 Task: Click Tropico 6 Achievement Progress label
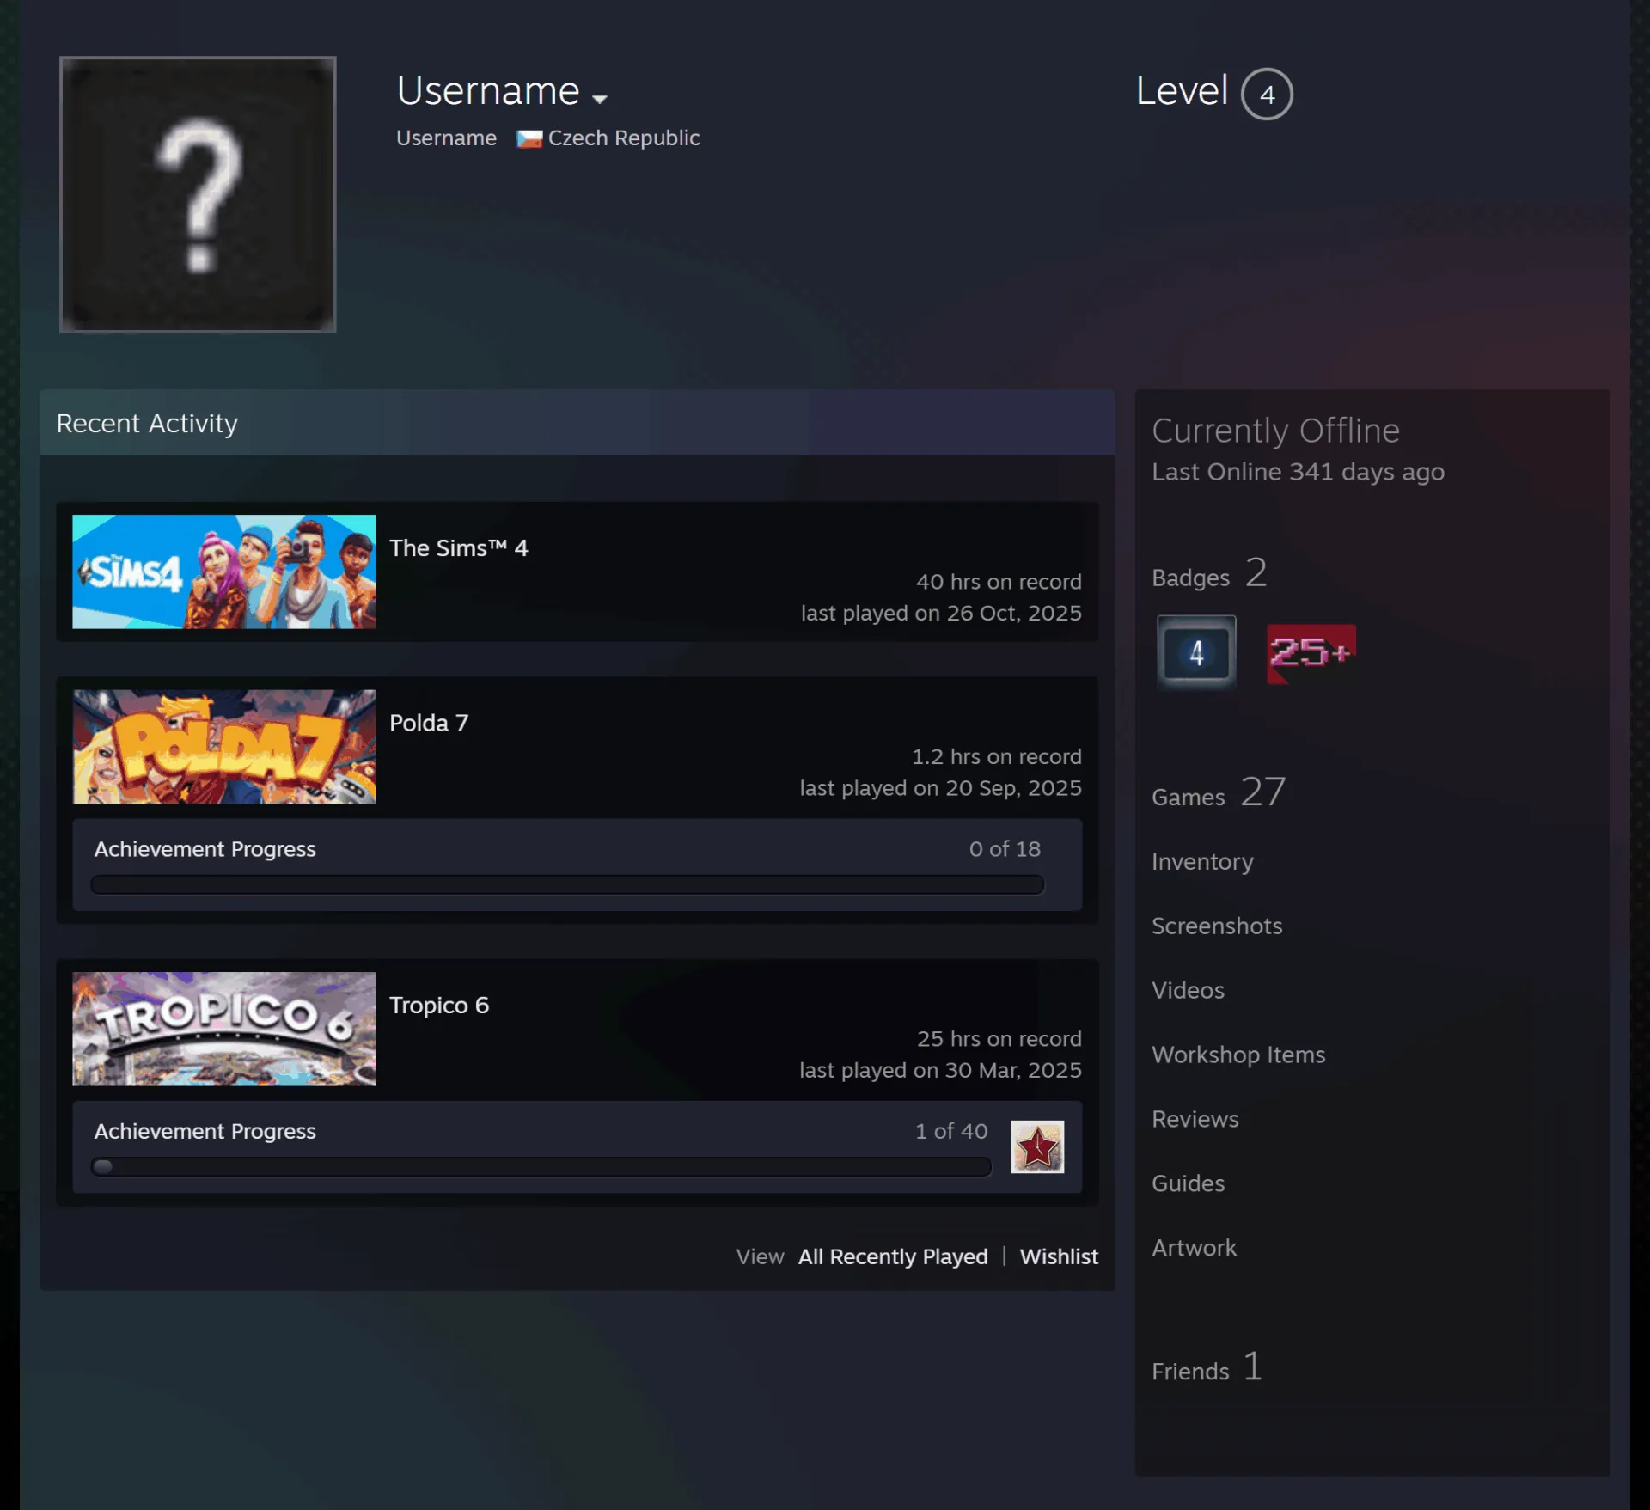click(205, 1131)
